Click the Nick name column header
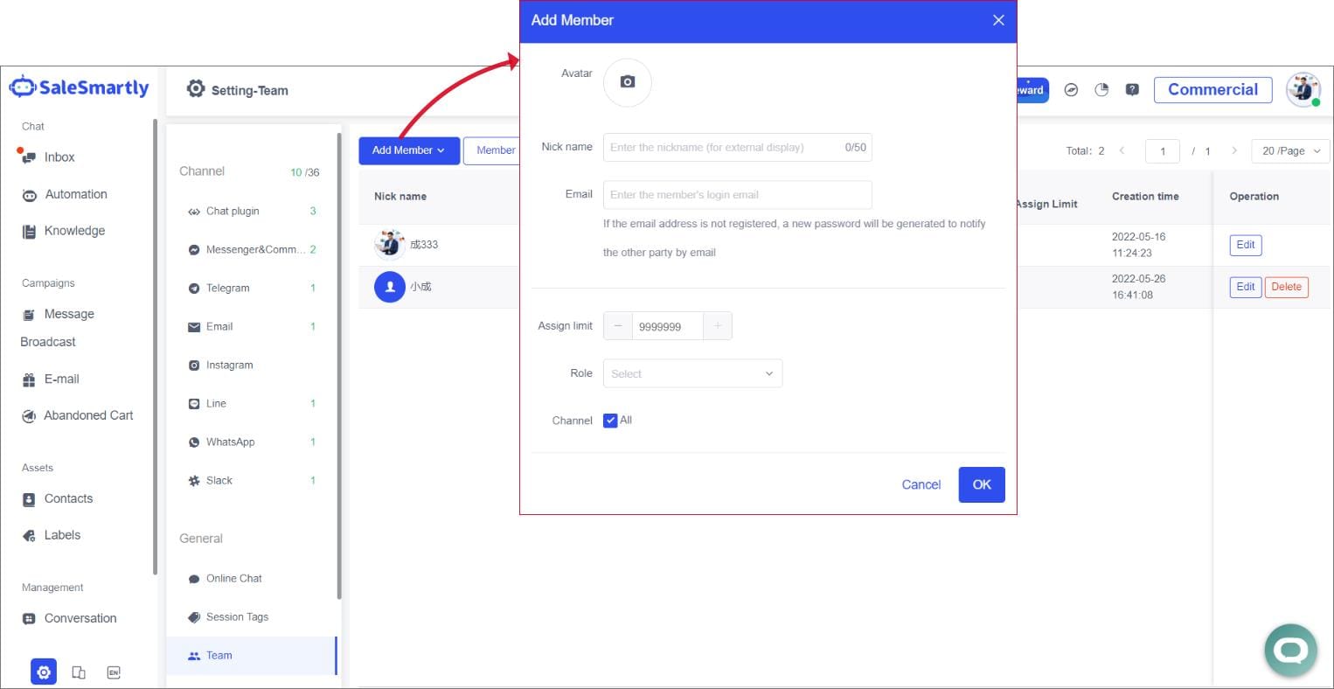Viewport: 1334px width, 689px height. (400, 196)
